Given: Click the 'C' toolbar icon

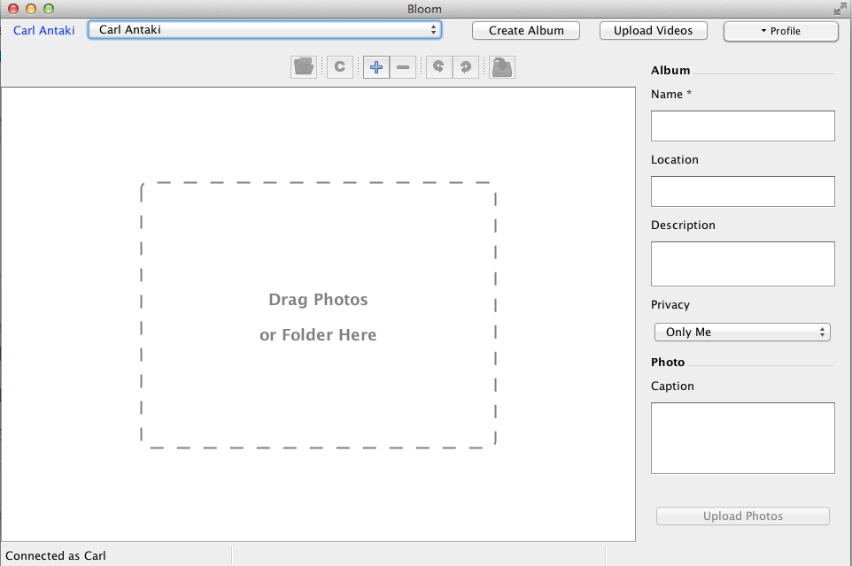Looking at the screenshot, I should (339, 66).
